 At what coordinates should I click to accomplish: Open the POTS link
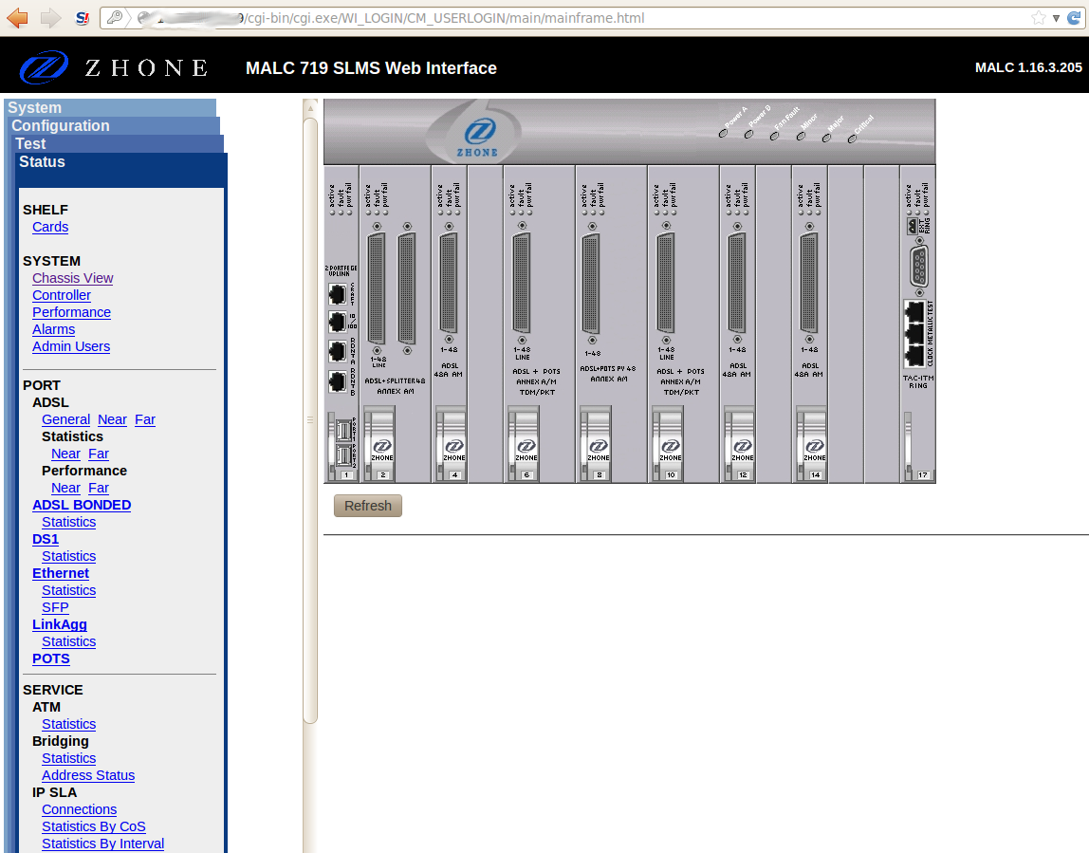[x=50, y=658]
